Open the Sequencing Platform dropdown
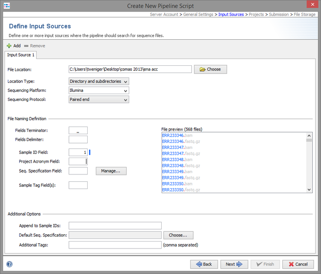Image resolution: width=321 pixels, height=274 pixels. pos(99,90)
